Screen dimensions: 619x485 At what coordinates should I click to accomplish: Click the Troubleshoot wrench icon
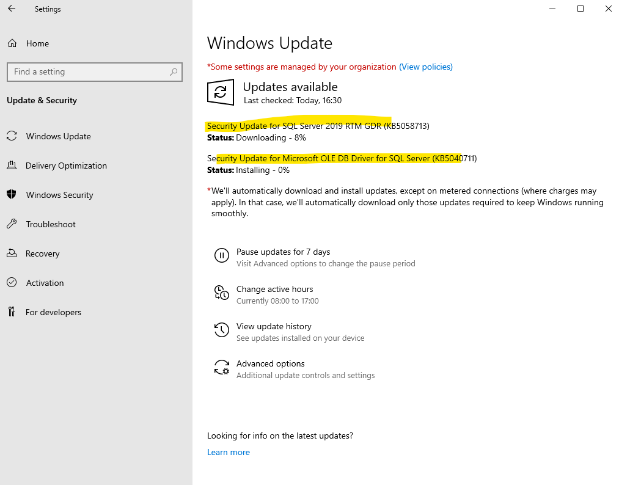12,224
